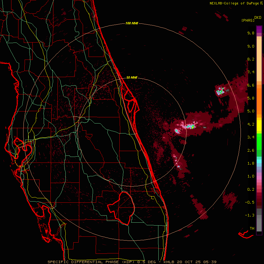The height and width of the screenshot is (264, 264).
Task: Select the 9.8 color scale value
Action: click(251, 33)
